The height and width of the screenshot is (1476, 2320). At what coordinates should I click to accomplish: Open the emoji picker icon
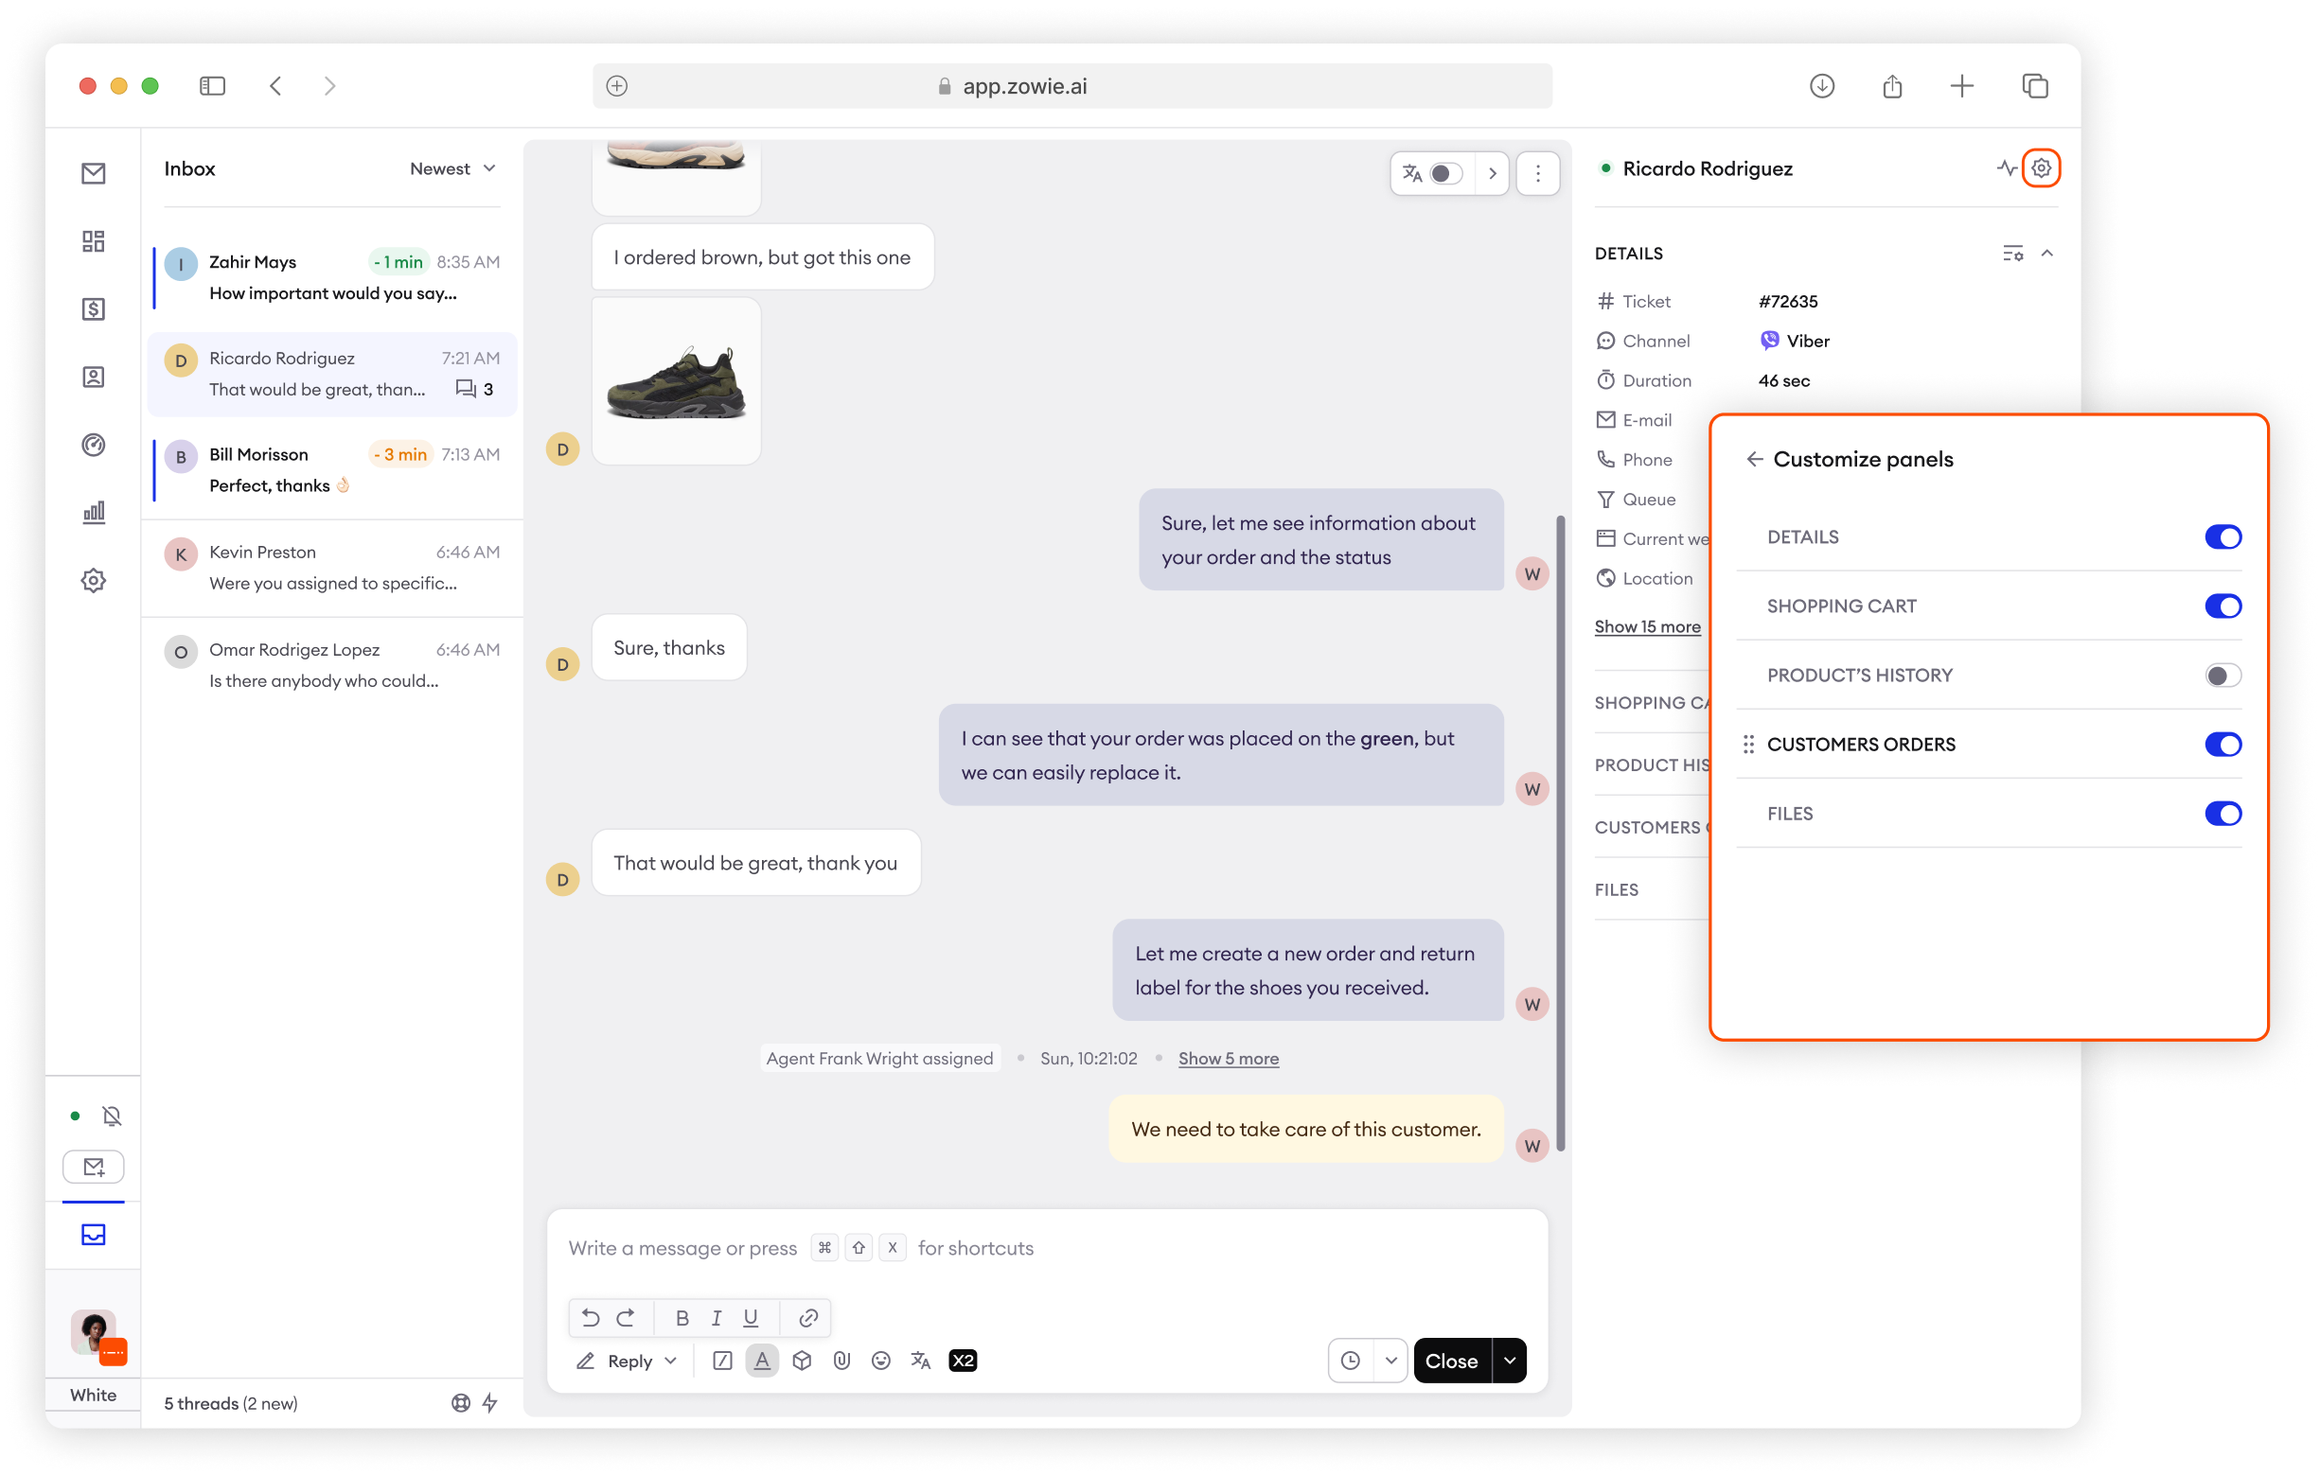pyautogui.click(x=880, y=1361)
